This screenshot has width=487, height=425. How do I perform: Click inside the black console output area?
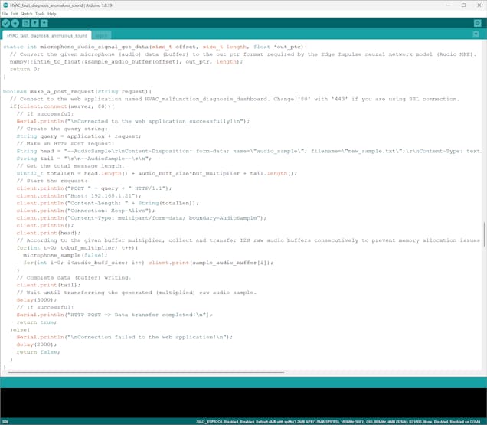point(243,404)
